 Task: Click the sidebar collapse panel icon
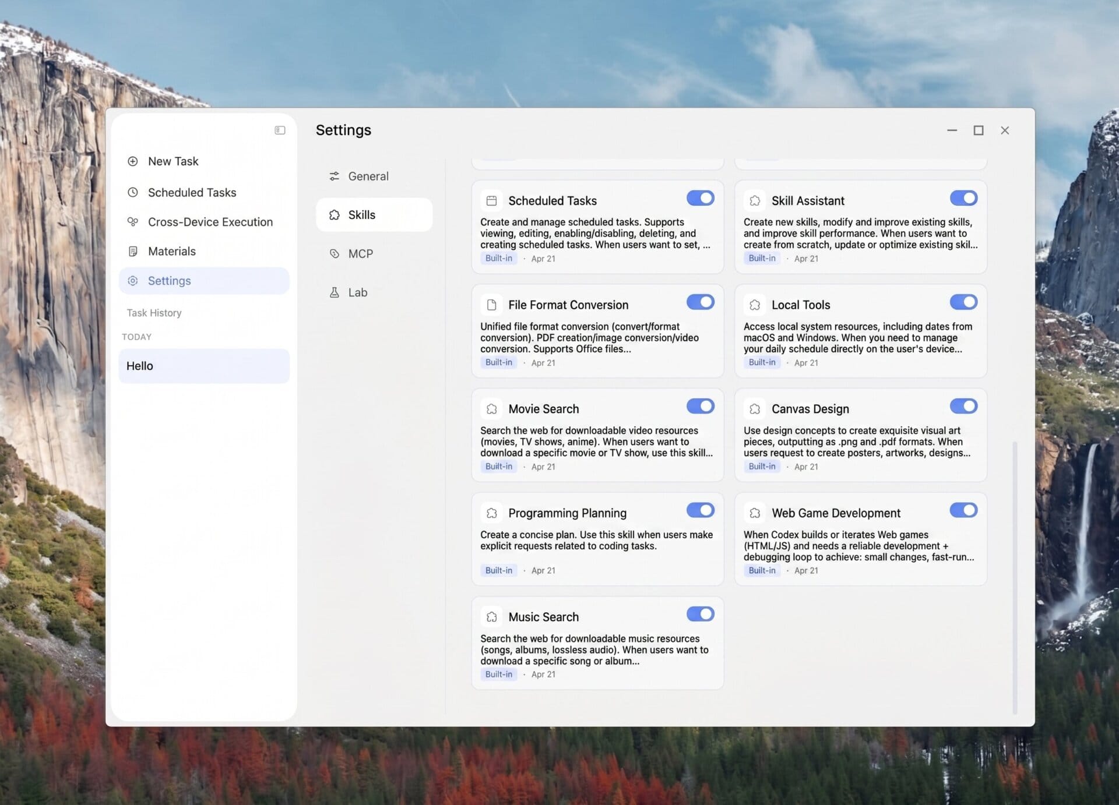pyautogui.click(x=280, y=130)
